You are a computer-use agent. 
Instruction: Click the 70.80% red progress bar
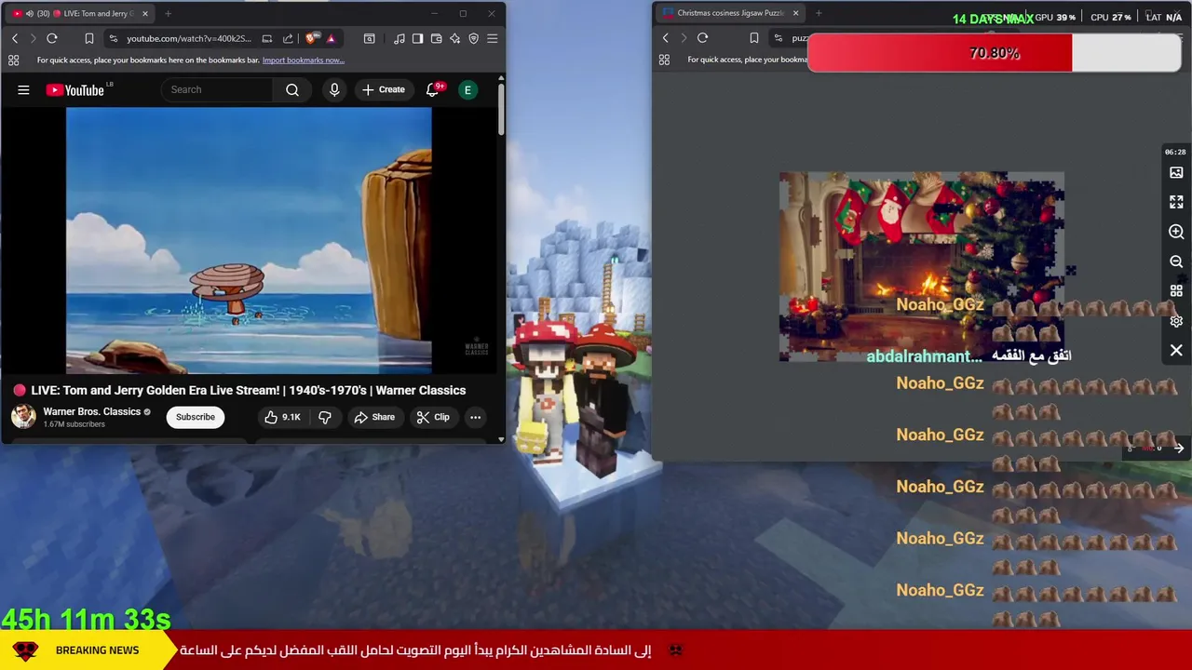click(x=994, y=53)
